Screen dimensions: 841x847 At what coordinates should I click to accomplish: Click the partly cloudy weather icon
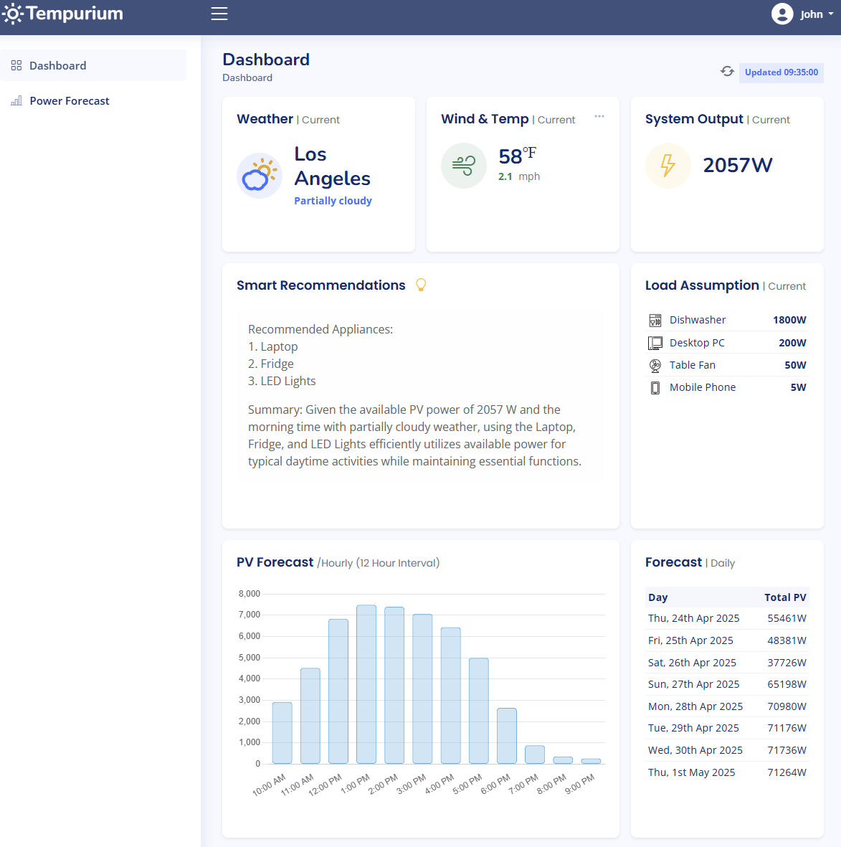click(x=259, y=176)
